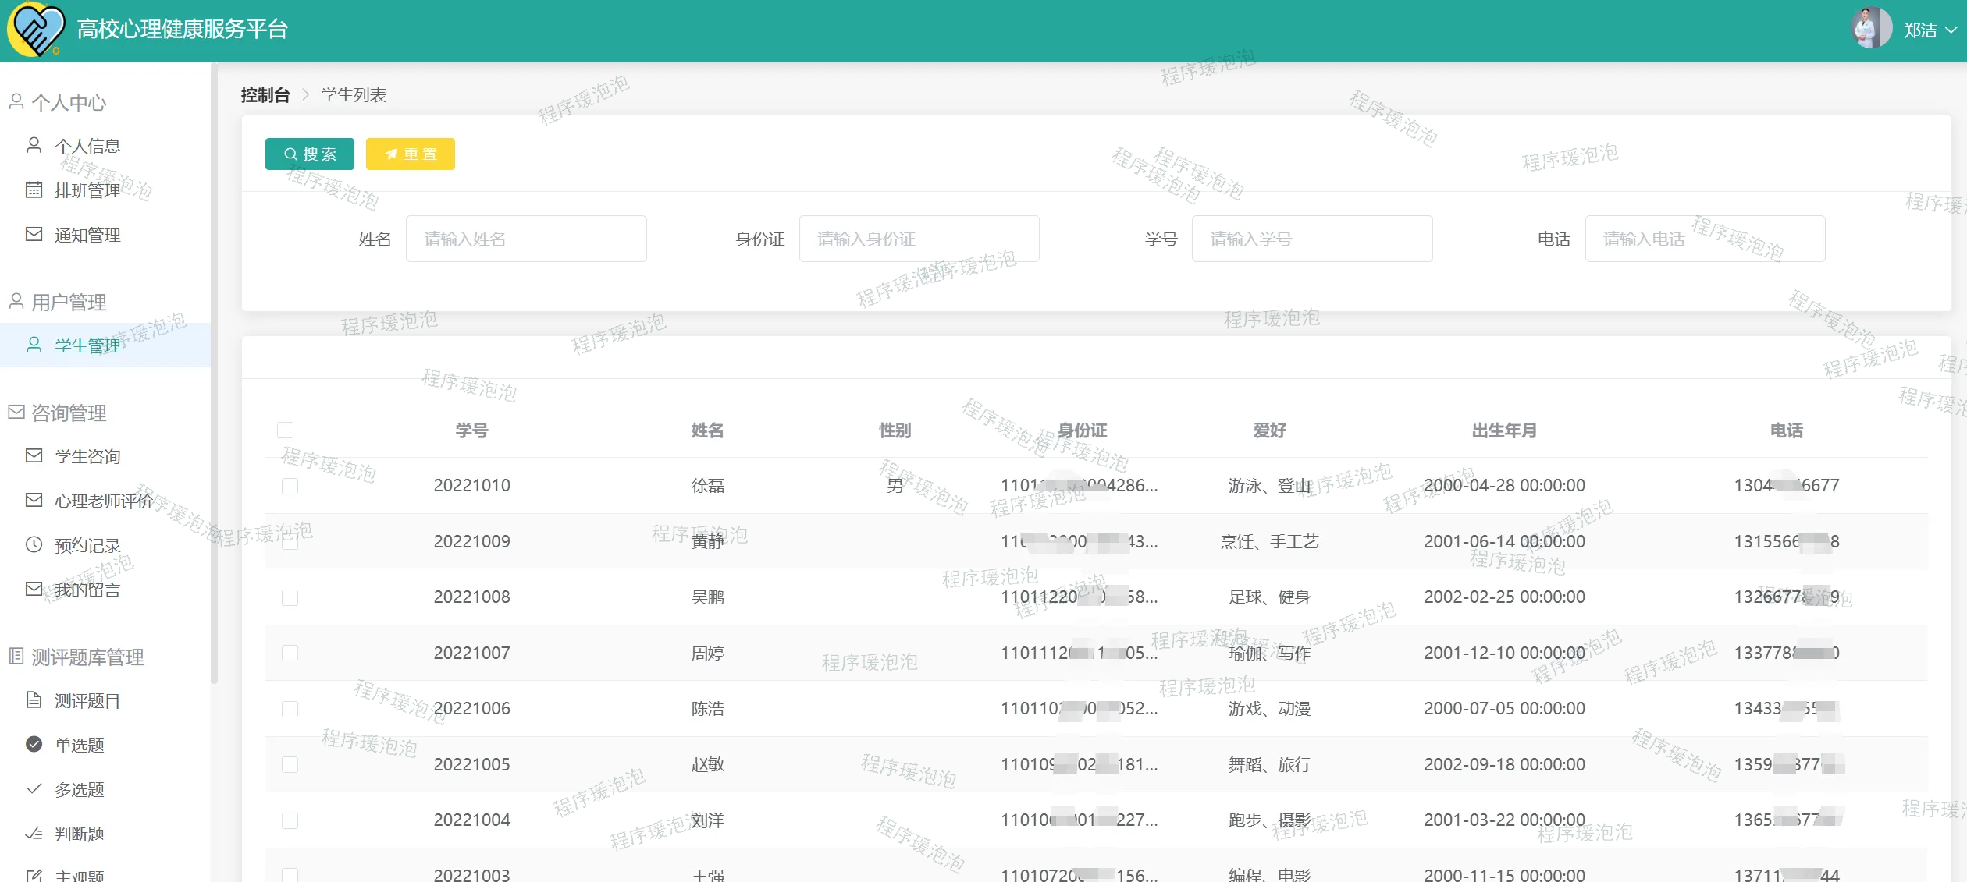Click the filled check-circle icon beside 单选题

pos(34,745)
